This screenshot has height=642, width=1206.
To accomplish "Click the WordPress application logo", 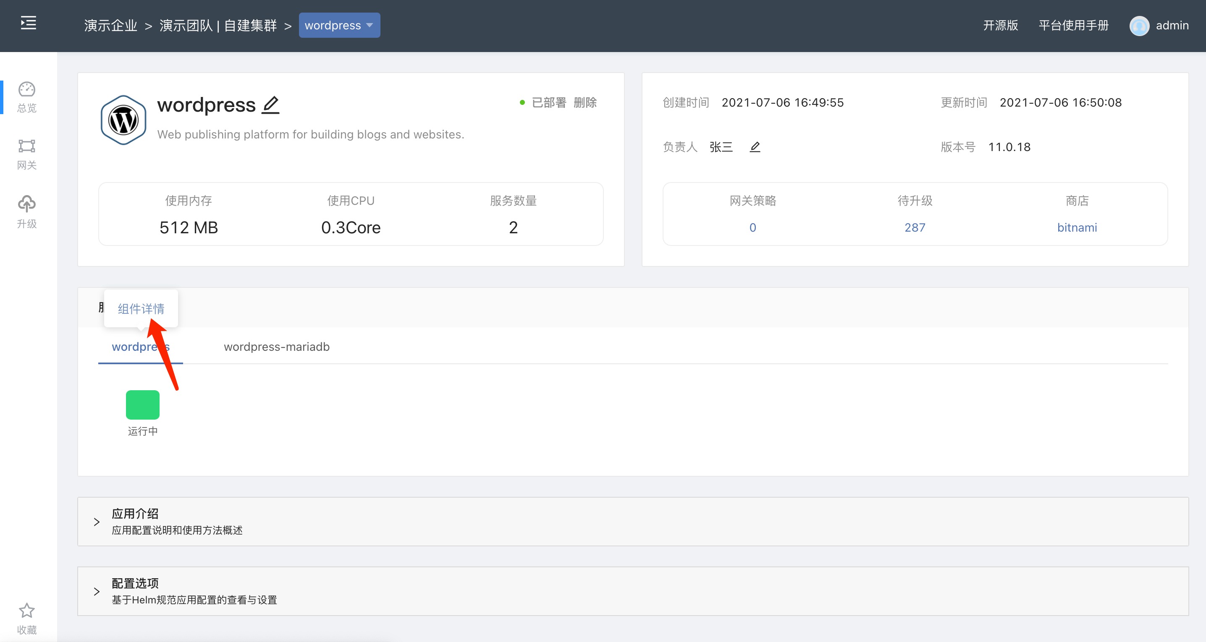I will (123, 120).
